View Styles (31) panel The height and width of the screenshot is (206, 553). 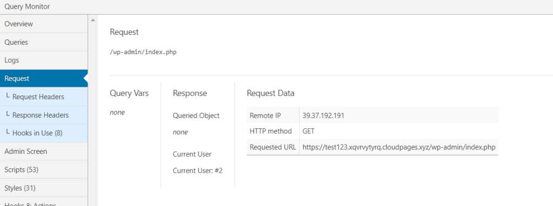coord(44,188)
